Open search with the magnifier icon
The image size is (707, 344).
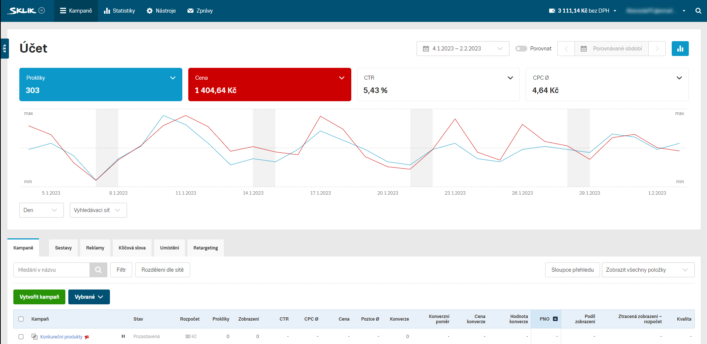pyautogui.click(x=698, y=11)
